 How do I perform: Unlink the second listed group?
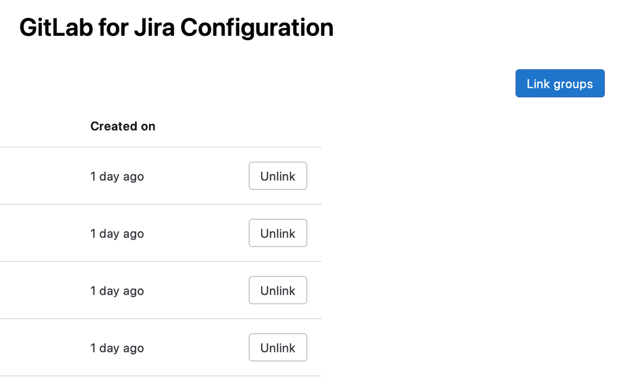coord(278,233)
